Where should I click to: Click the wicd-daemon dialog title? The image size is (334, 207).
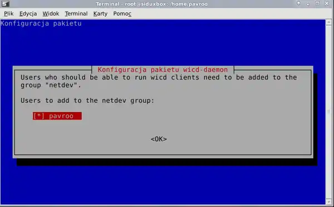[163, 70]
